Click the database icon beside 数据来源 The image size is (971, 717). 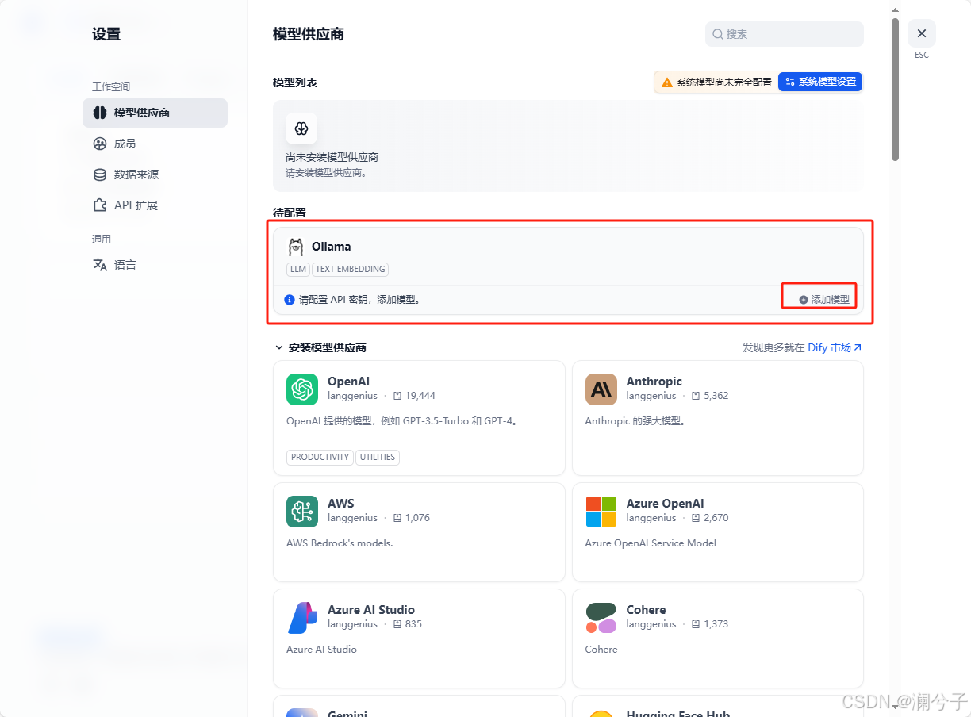point(100,174)
